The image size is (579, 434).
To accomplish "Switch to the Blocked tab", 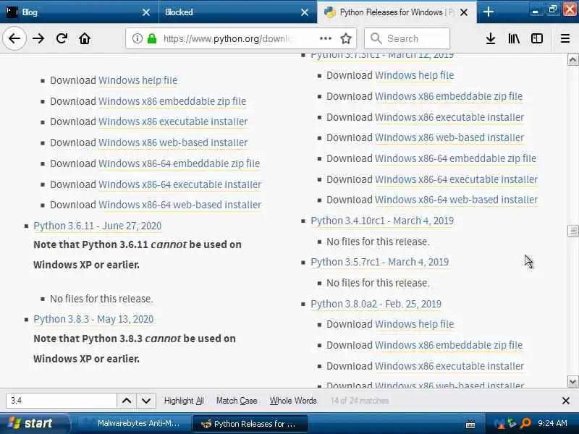I will point(238,12).
